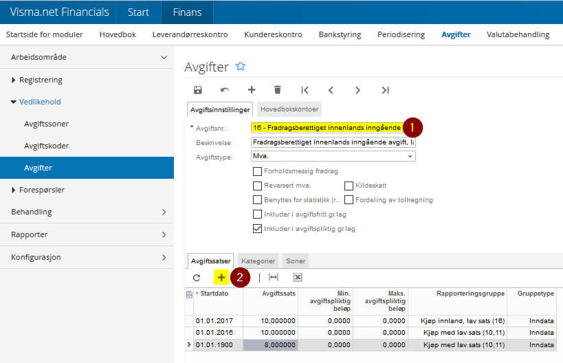Open the Soner tab
The width and height of the screenshot is (563, 363).
tap(296, 261)
